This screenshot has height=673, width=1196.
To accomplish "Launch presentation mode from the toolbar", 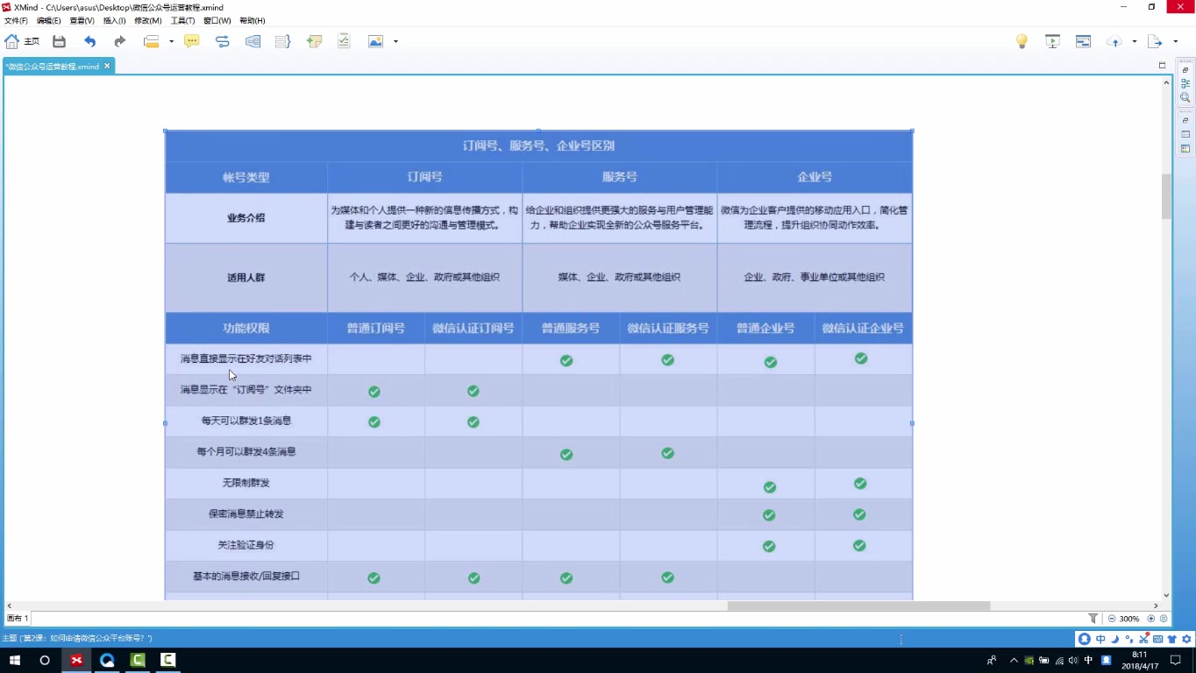I will point(1052,41).
